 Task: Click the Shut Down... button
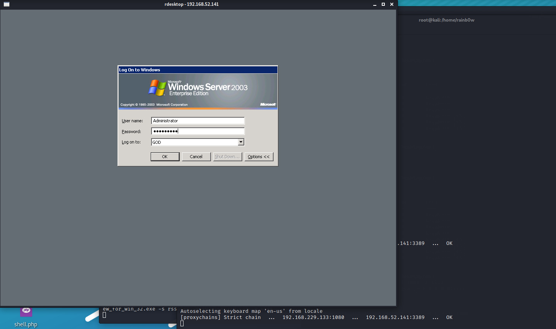pos(227,157)
